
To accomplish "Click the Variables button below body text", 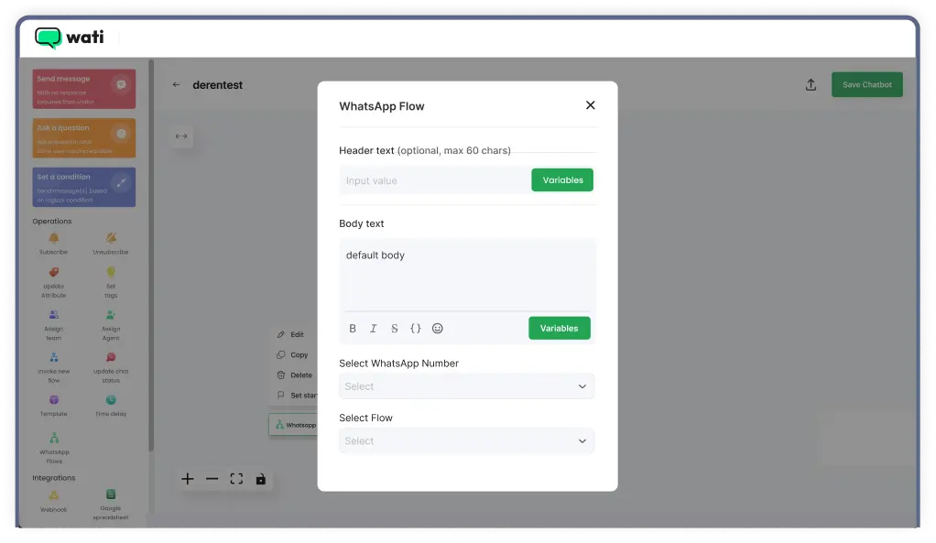I will (x=559, y=328).
